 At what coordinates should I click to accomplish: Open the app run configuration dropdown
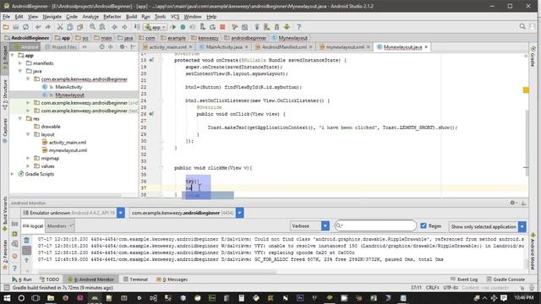tap(156, 27)
